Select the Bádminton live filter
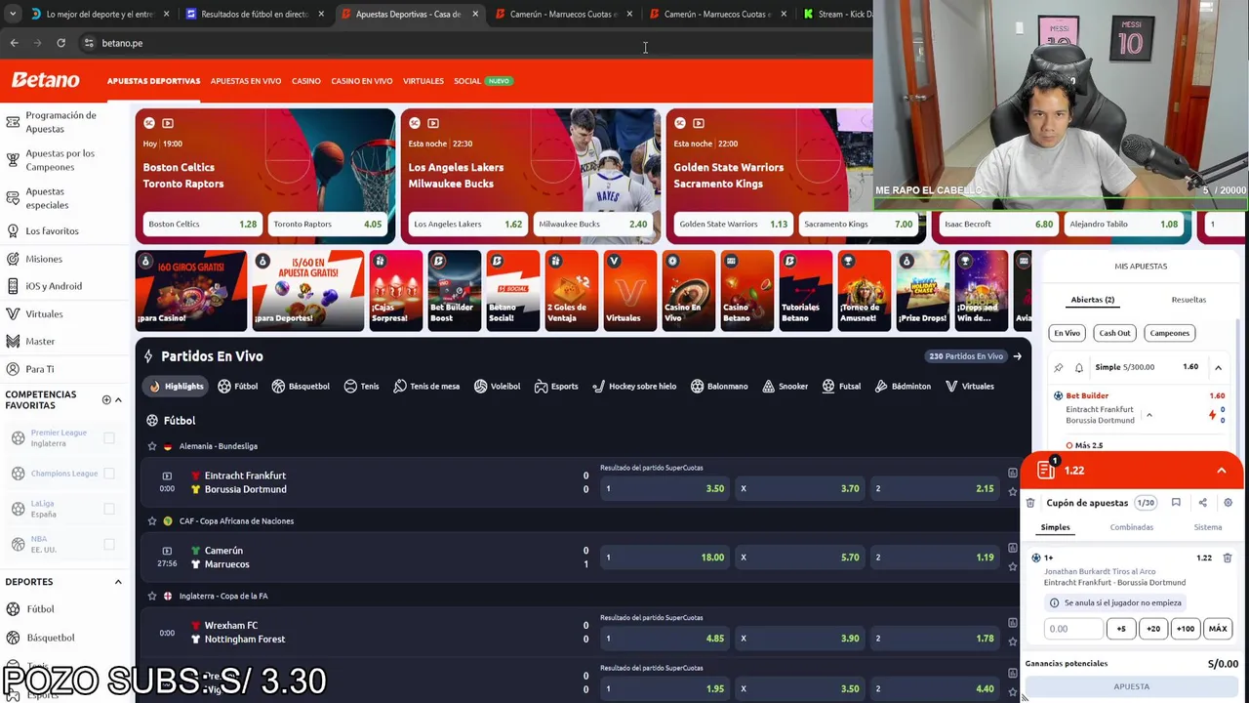 pyautogui.click(x=903, y=387)
